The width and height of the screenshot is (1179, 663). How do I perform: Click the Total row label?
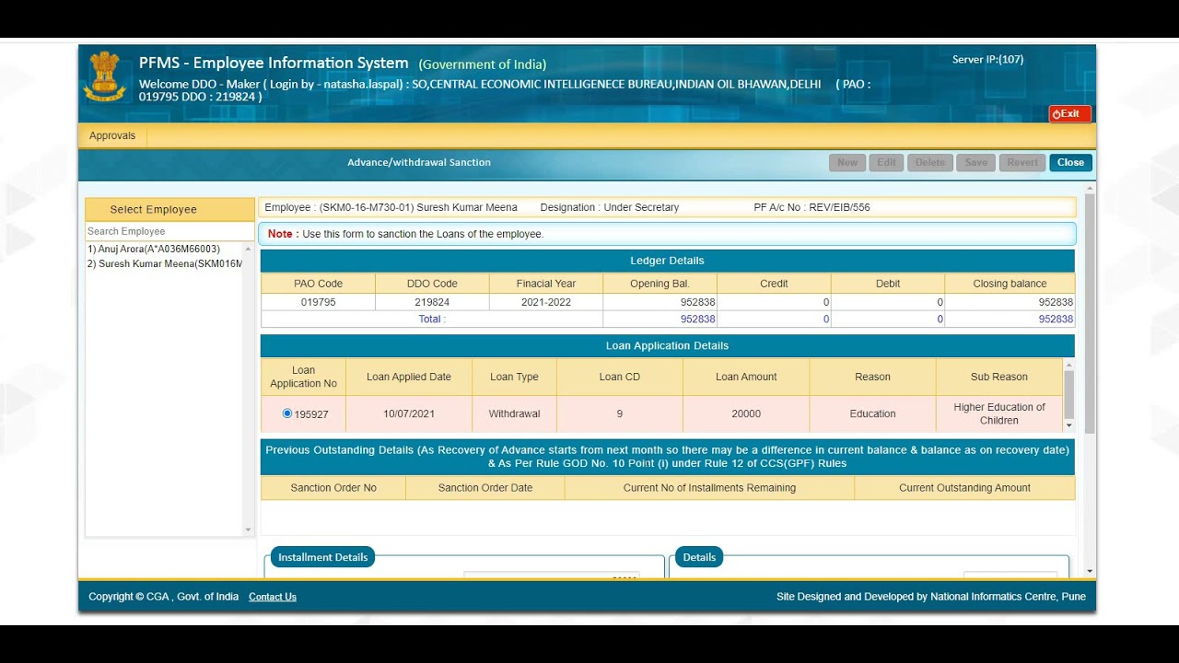(432, 319)
